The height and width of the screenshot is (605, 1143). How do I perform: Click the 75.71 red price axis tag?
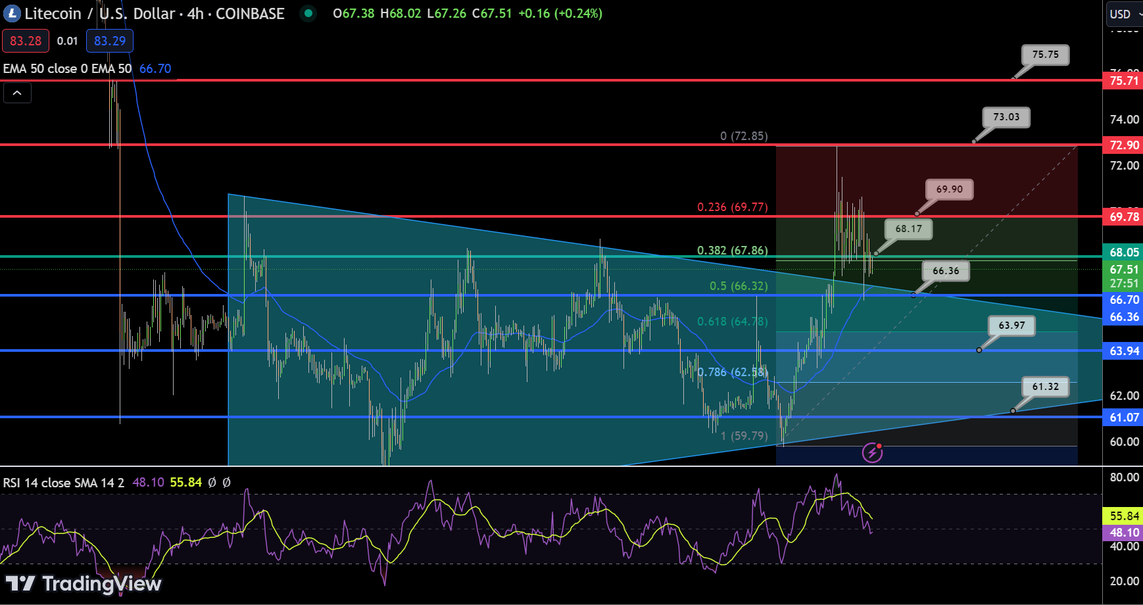tap(1123, 81)
